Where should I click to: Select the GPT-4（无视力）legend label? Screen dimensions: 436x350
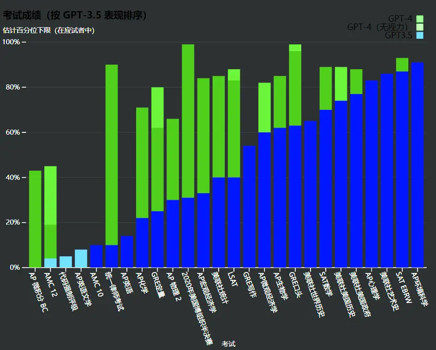(x=377, y=27)
